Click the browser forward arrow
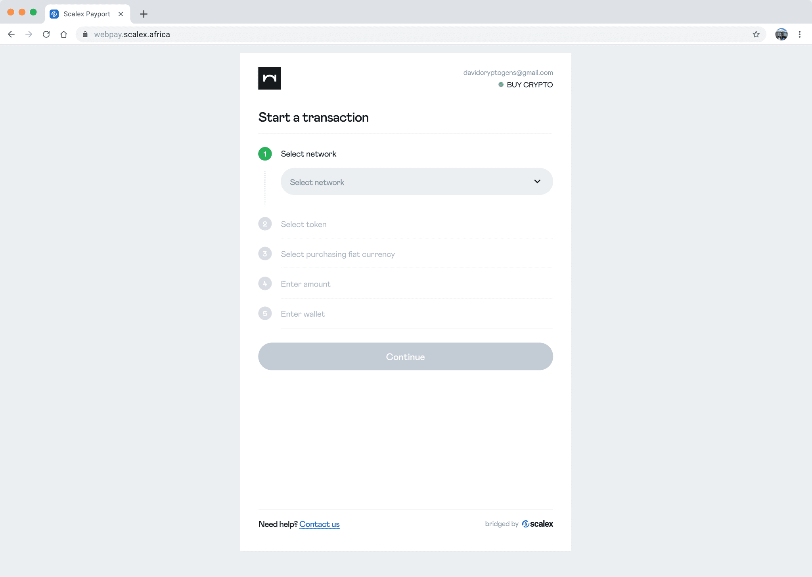This screenshot has height=577, width=812. click(x=29, y=34)
